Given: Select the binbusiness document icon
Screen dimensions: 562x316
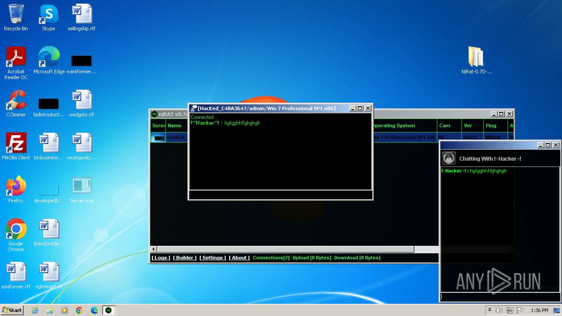Looking at the screenshot, I should coord(49,147).
